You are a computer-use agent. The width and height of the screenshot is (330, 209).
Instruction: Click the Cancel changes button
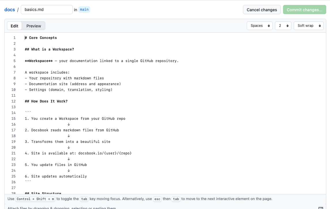pos(262,10)
